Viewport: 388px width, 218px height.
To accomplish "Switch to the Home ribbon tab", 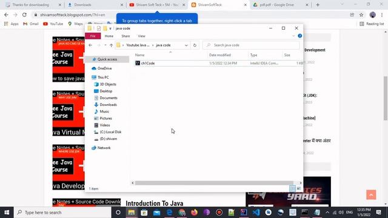I will [x=109, y=36].
